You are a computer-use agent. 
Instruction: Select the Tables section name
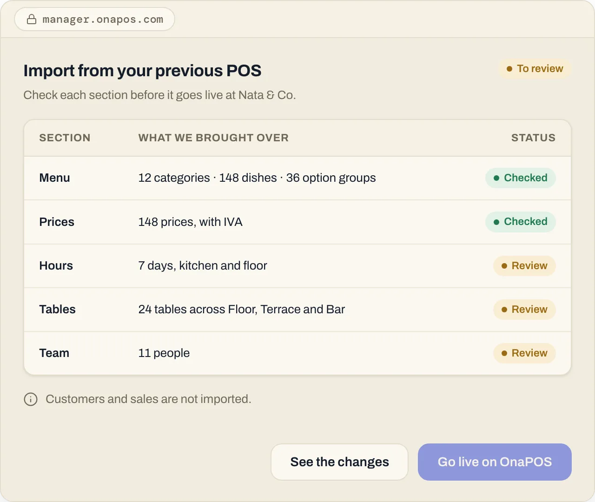(x=58, y=310)
